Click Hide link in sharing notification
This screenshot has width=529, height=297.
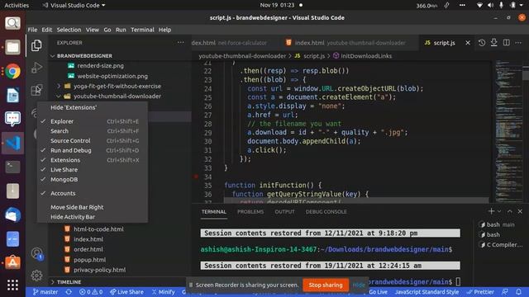359,285
